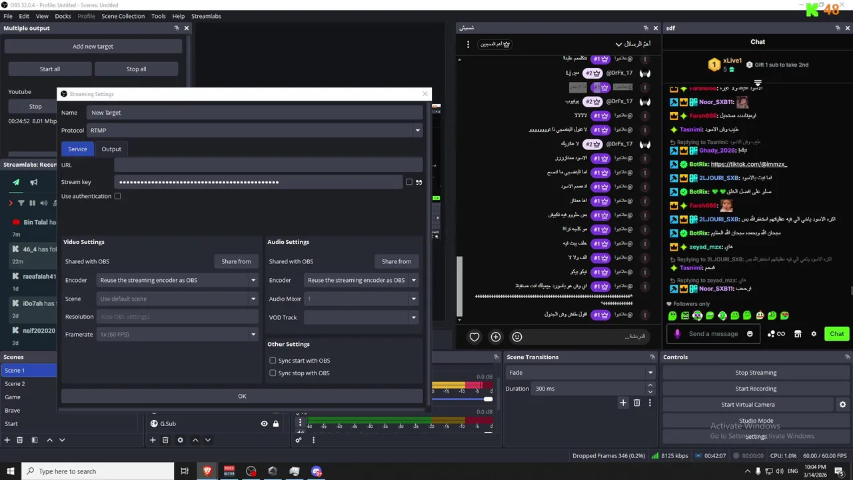Toggle Use authentication checkbox
Image resolution: width=853 pixels, height=480 pixels.
[x=118, y=196]
